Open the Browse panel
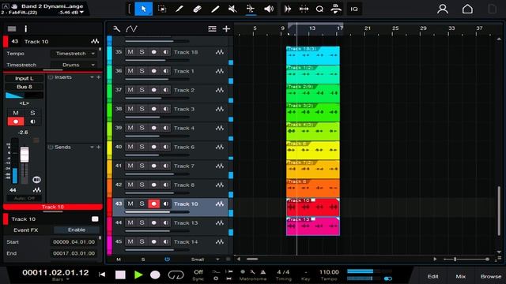This screenshot has width=506, height=284. click(x=490, y=276)
